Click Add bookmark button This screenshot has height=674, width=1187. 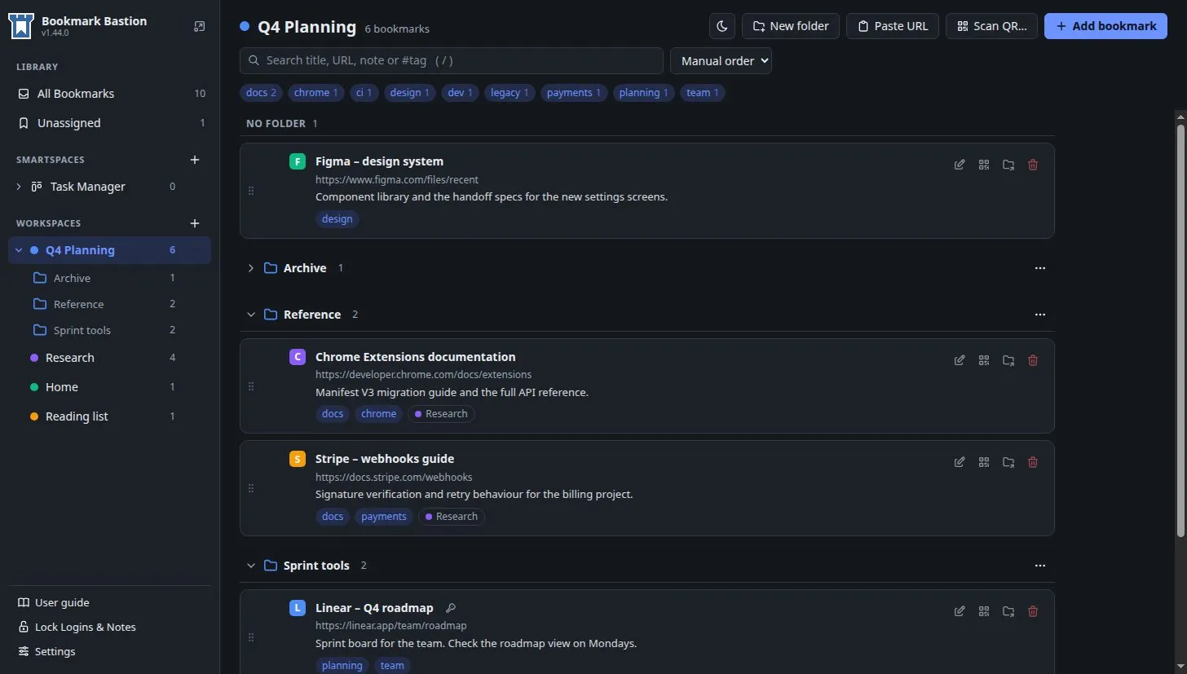tap(1105, 26)
